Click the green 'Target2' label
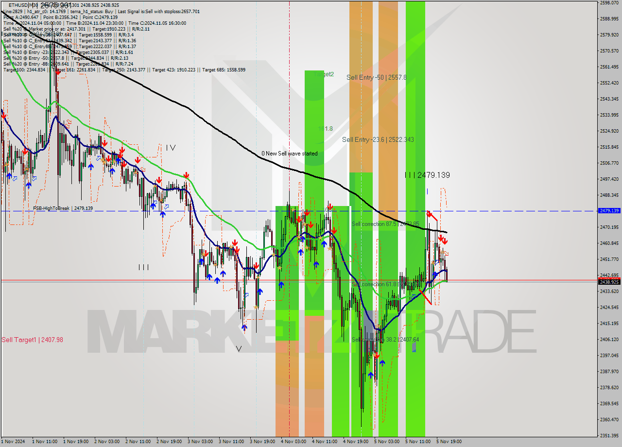 (x=324, y=74)
